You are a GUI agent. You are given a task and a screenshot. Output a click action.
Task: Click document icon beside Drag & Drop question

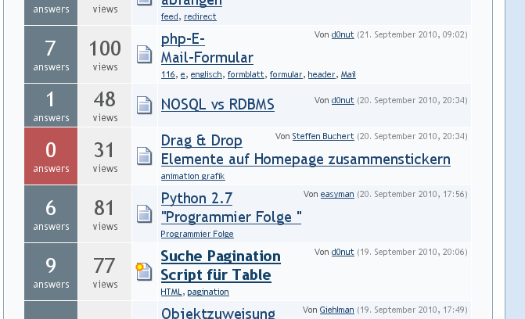(144, 156)
